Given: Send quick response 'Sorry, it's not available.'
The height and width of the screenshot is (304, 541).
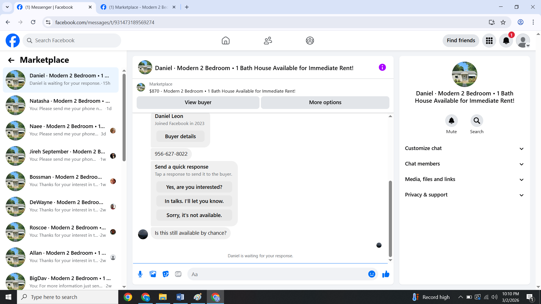Looking at the screenshot, I should tap(194, 215).
